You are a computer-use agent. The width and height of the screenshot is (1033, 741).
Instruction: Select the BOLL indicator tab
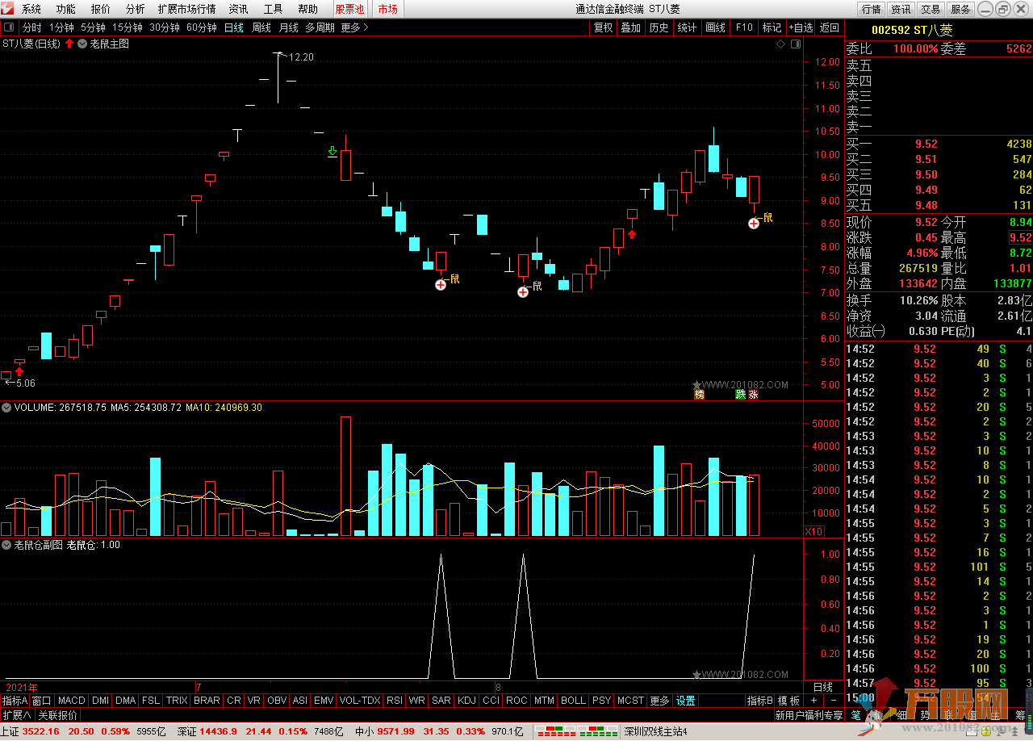point(573,701)
